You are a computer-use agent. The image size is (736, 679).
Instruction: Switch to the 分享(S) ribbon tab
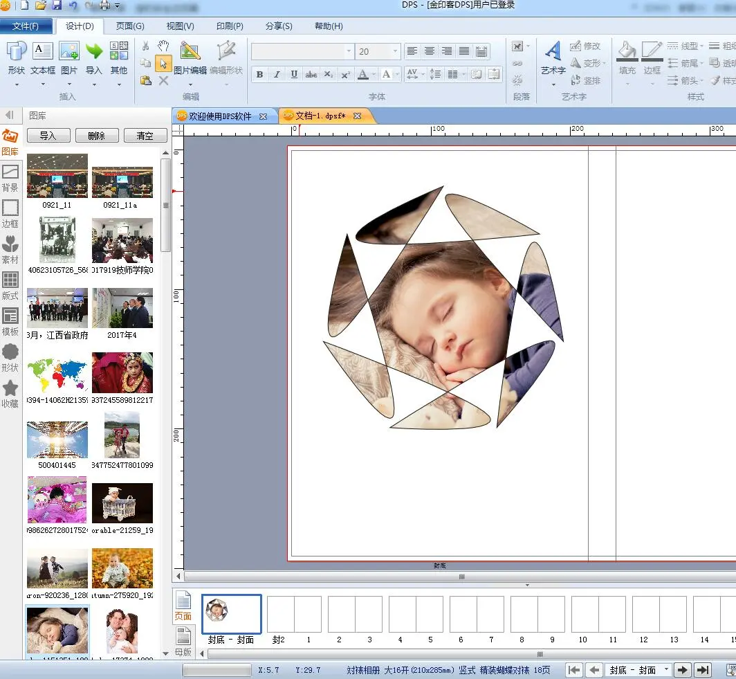point(279,26)
